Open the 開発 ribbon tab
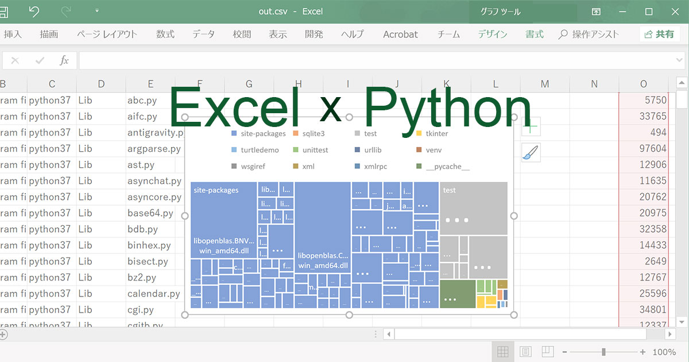Image resolution: width=689 pixels, height=362 pixels. pyautogui.click(x=314, y=34)
